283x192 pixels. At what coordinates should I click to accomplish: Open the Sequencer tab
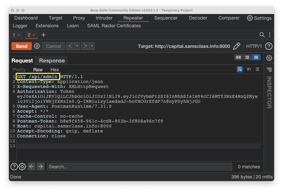coord(166,18)
